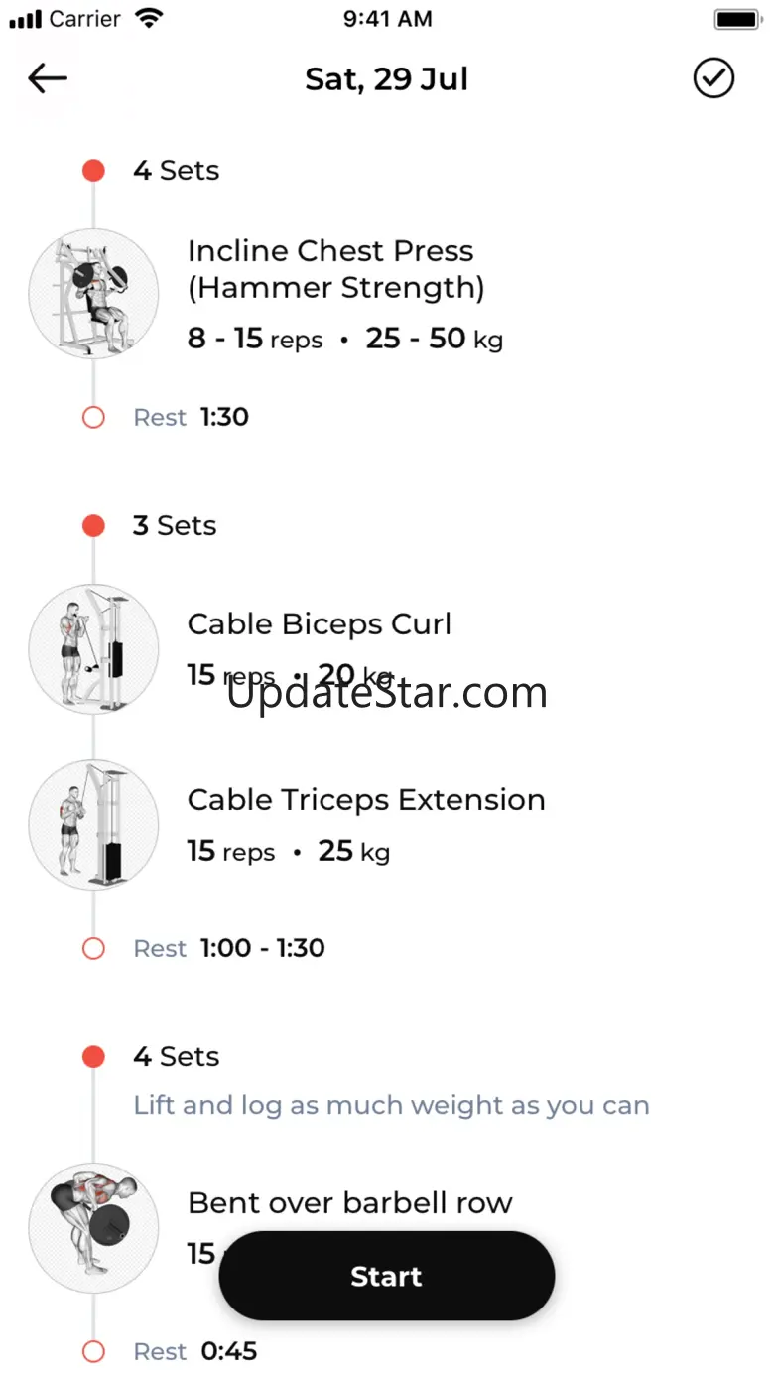Tap the checkmark circle to complete workout
Viewport: 774px width, 1377px height.
pyautogui.click(x=713, y=79)
